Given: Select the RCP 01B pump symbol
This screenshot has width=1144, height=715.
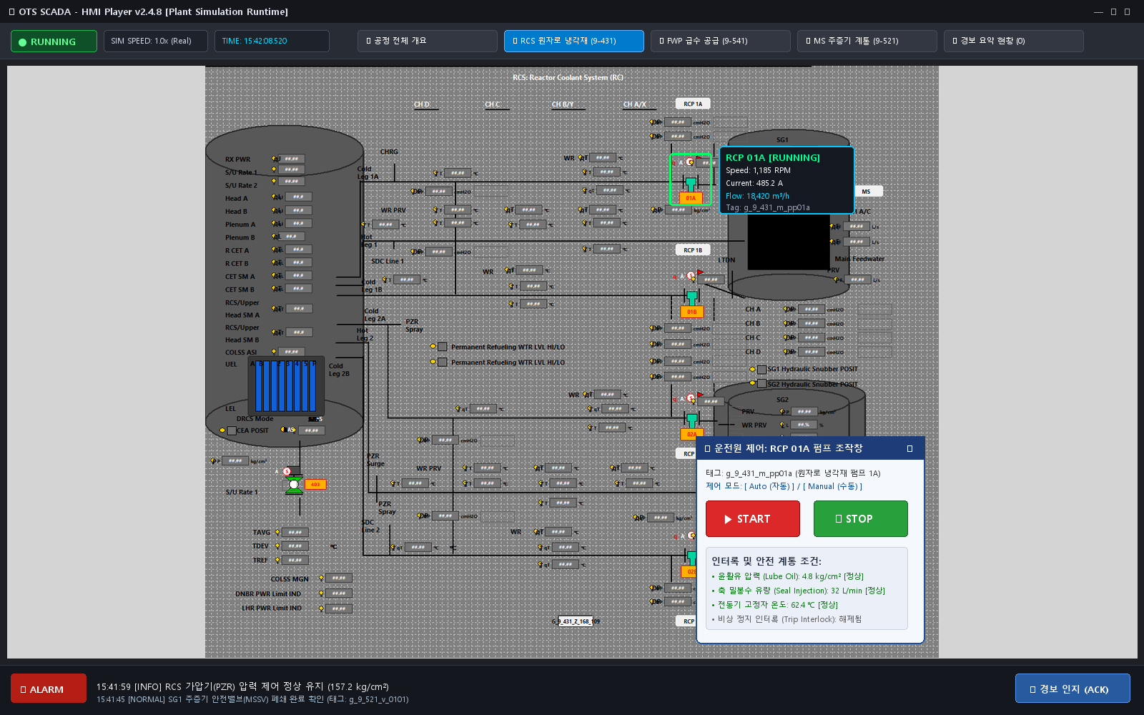Looking at the screenshot, I should pyautogui.click(x=691, y=299).
